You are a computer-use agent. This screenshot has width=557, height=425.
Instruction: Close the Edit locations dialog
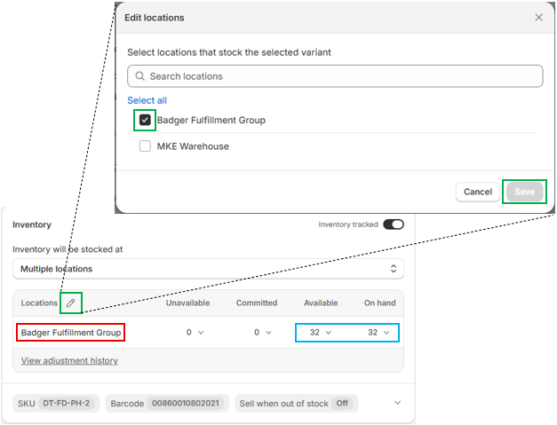tap(538, 18)
